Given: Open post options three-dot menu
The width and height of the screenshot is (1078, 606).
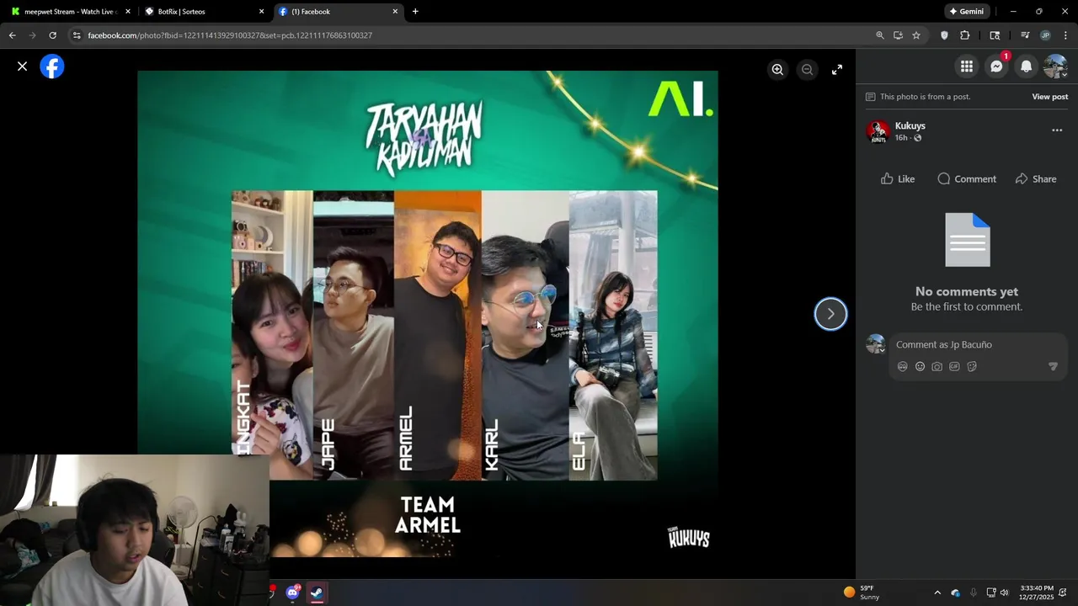Looking at the screenshot, I should [1057, 130].
